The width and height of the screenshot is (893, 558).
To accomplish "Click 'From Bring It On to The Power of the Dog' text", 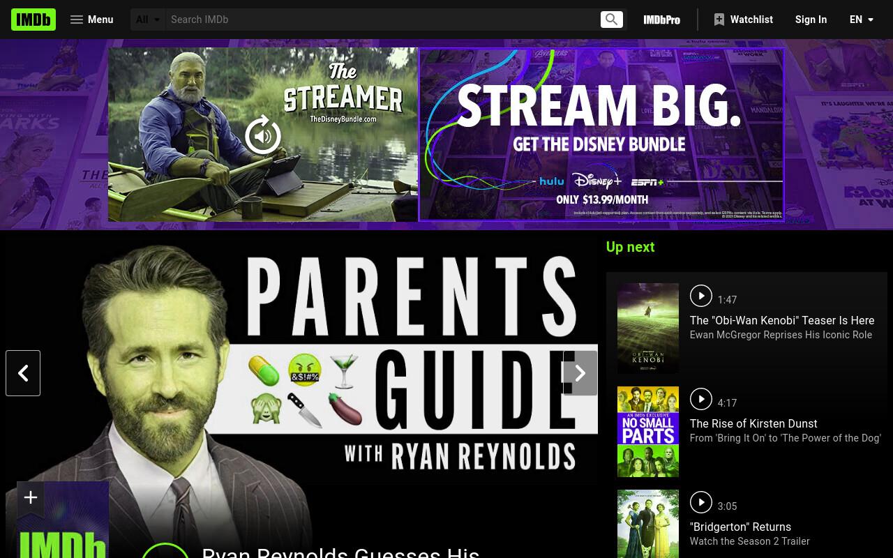I will click(786, 438).
